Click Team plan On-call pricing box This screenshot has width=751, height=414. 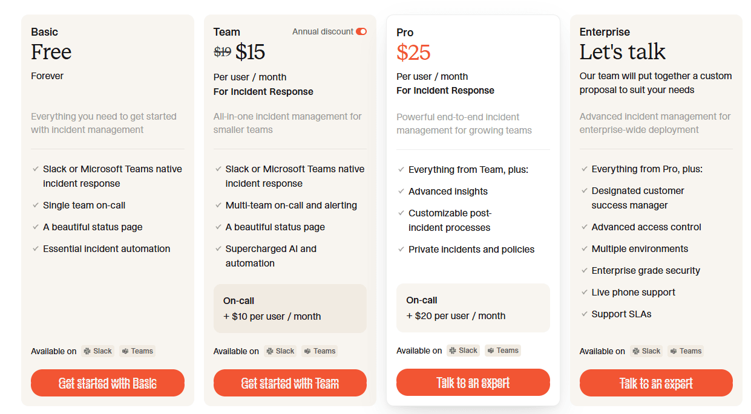pos(290,308)
